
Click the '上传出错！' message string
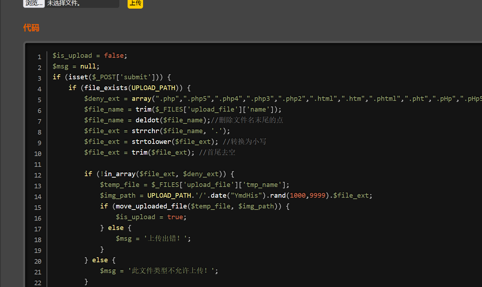tap(166, 239)
